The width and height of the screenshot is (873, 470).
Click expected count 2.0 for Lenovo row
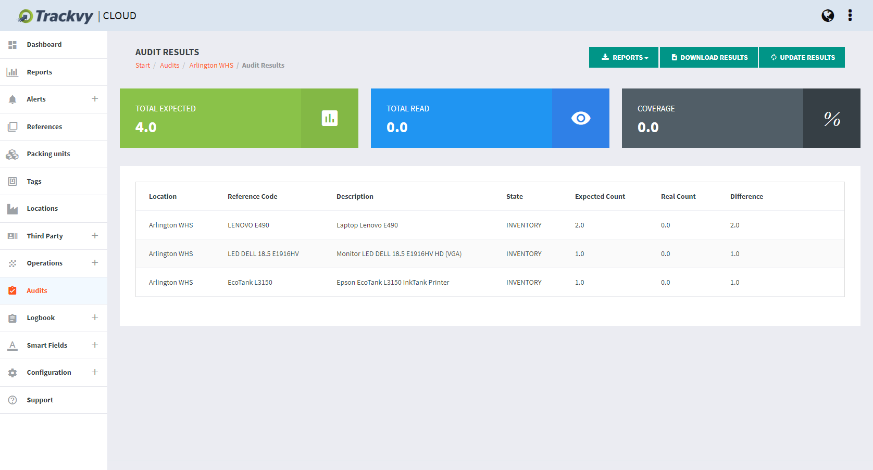pos(580,225)
